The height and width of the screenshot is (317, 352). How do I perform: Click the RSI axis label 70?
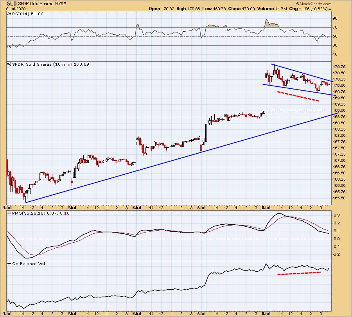(x=335, y=27)
